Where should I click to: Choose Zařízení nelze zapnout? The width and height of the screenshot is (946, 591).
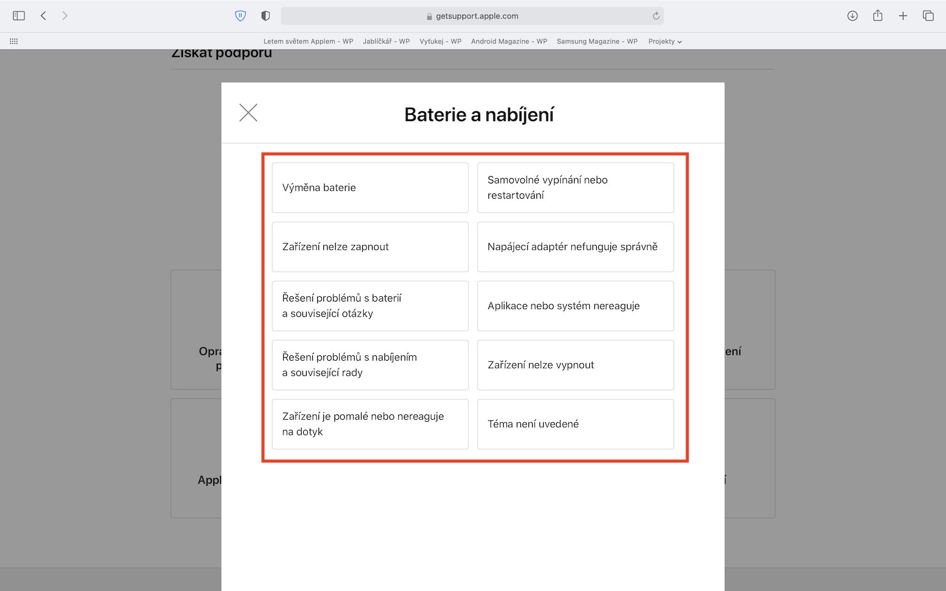click(x=370, y=247)
